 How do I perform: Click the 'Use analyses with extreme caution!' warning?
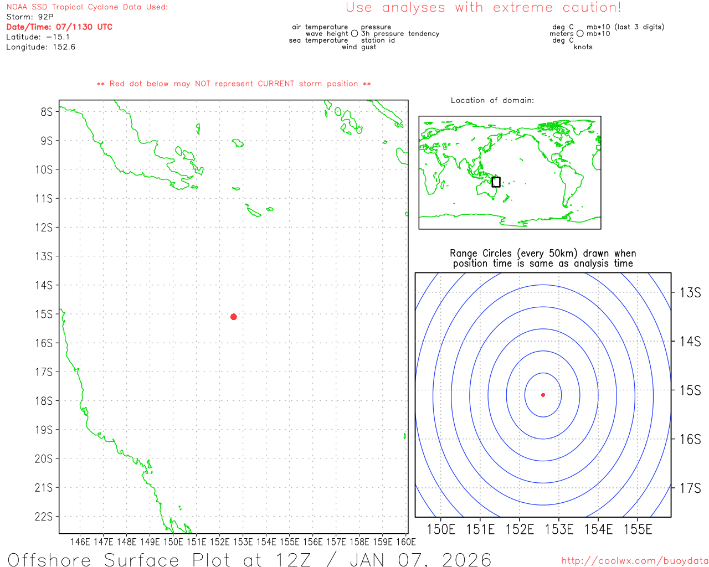[484, 8]
